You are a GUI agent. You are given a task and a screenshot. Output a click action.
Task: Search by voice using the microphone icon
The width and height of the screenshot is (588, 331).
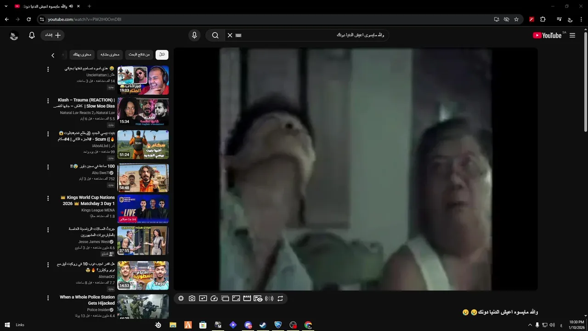(194, 35)
